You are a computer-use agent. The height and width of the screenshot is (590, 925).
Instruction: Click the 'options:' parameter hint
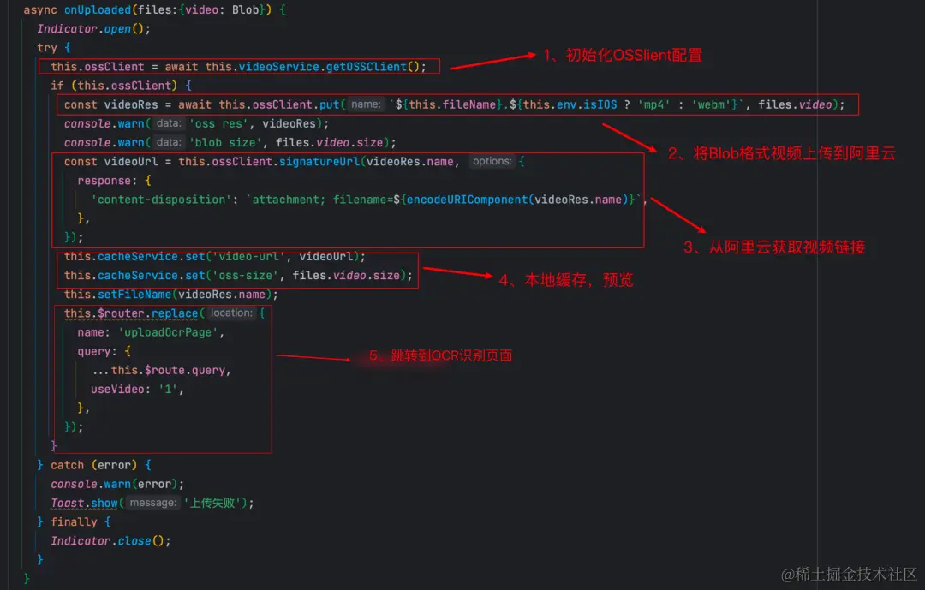point(492,161)
